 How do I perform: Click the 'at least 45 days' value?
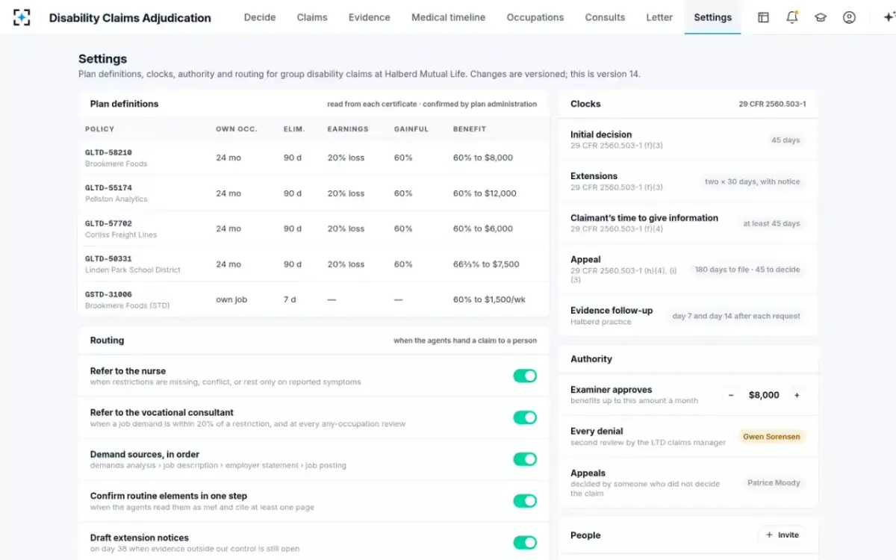coord(771,224)
